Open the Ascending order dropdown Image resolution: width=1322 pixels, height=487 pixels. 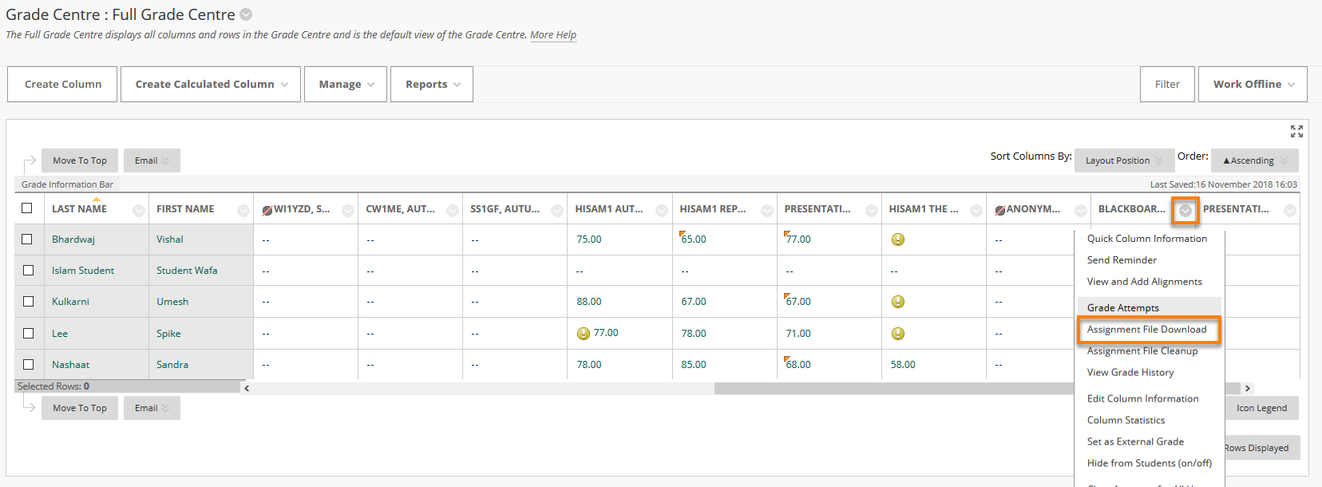1255,160
